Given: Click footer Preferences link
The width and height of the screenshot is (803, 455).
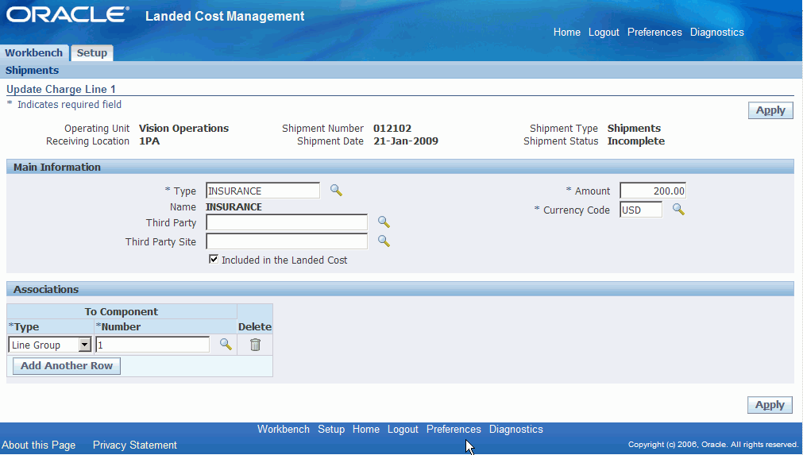Looking at the screenshot, I should tap(454, 429).
